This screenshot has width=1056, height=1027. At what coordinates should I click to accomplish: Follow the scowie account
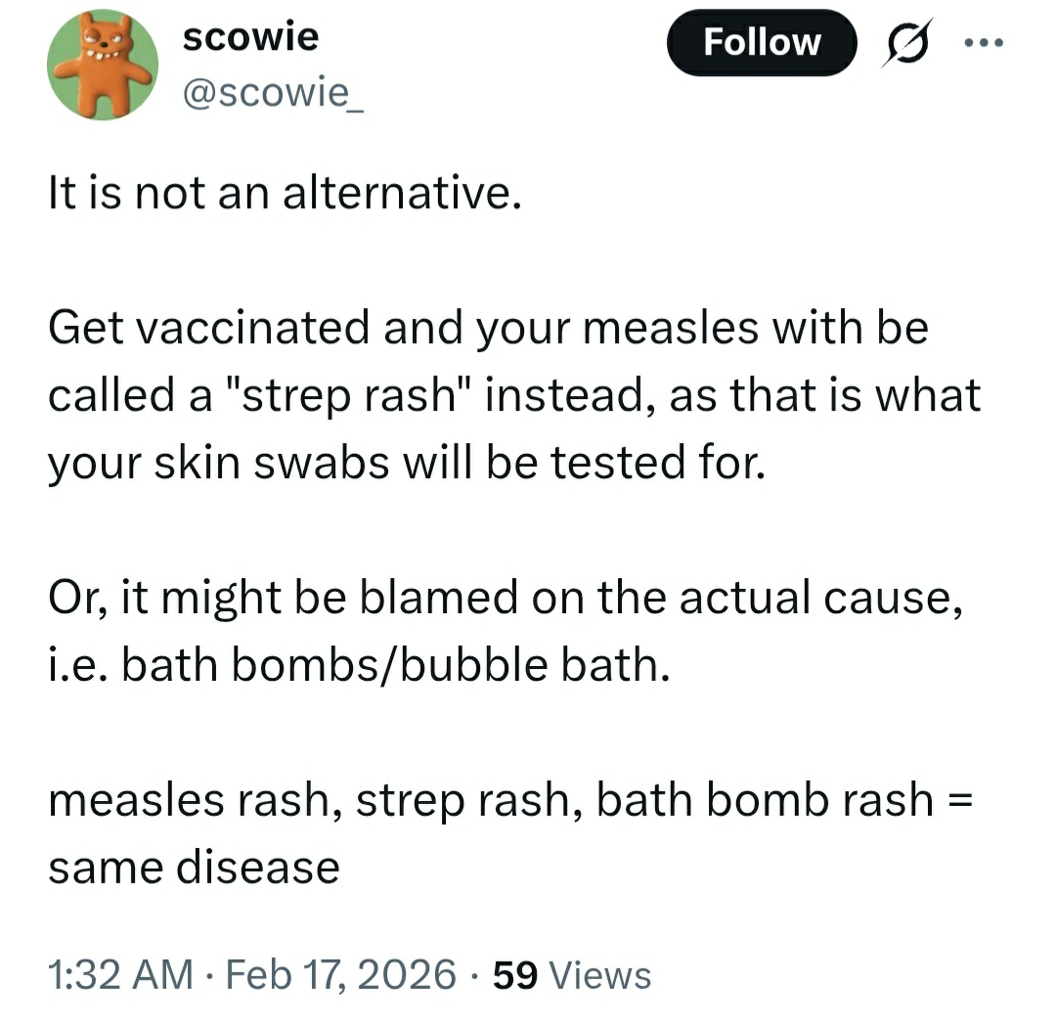[x=761, y=42]
